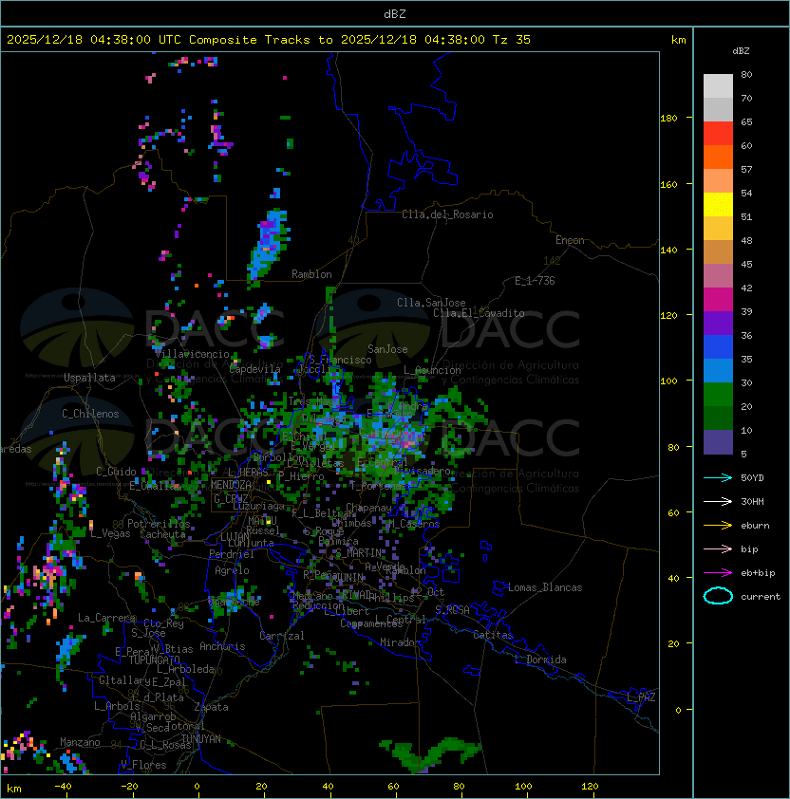The image size is (790, 799).
Task: Select the L_PAZ label on map
Action: [x=641, y=697]
